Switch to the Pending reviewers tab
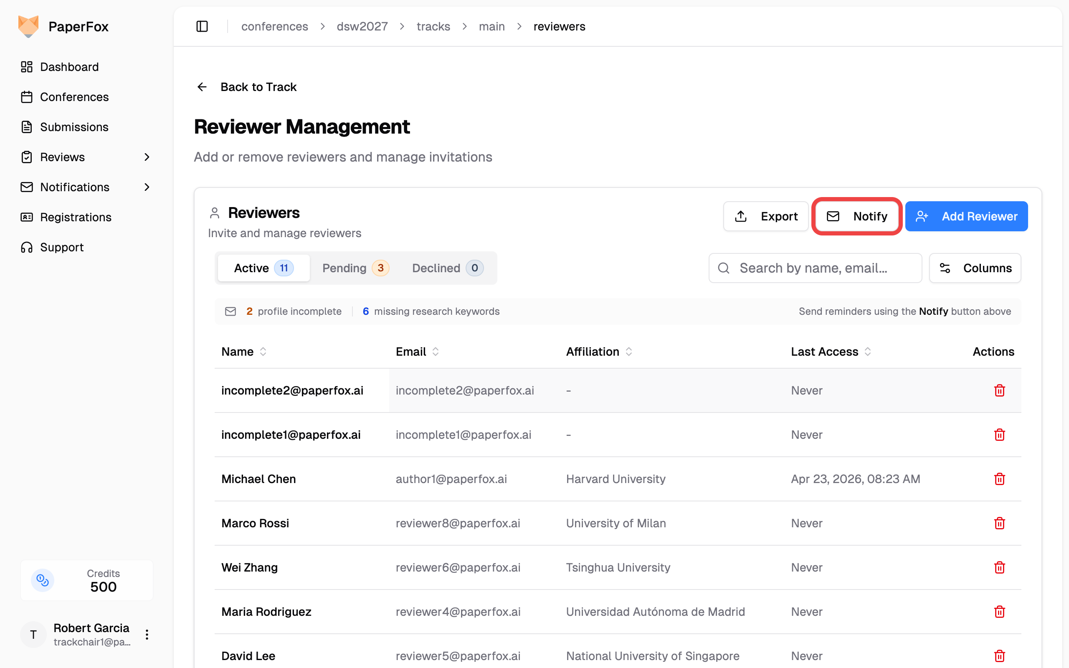 (355, 268)
